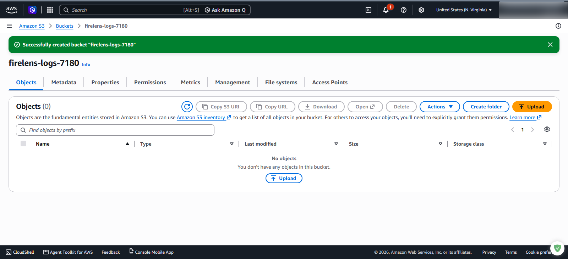The height and width of the screenshot is (259, 568).
Task: Switch to the Properties tab
Action: [x=105, y=83]
